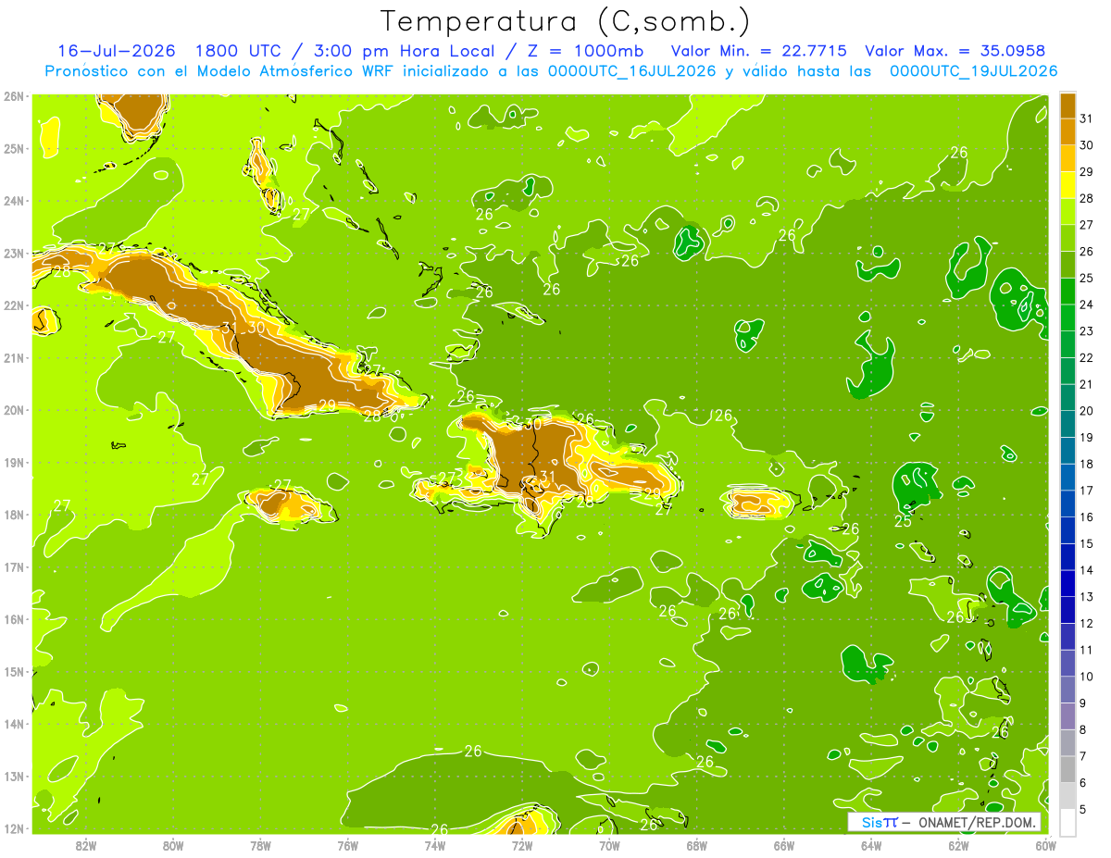Click the '21N' latitude axis label
Viewport: 1111px width, 858px height.
(x=14, y=357)
